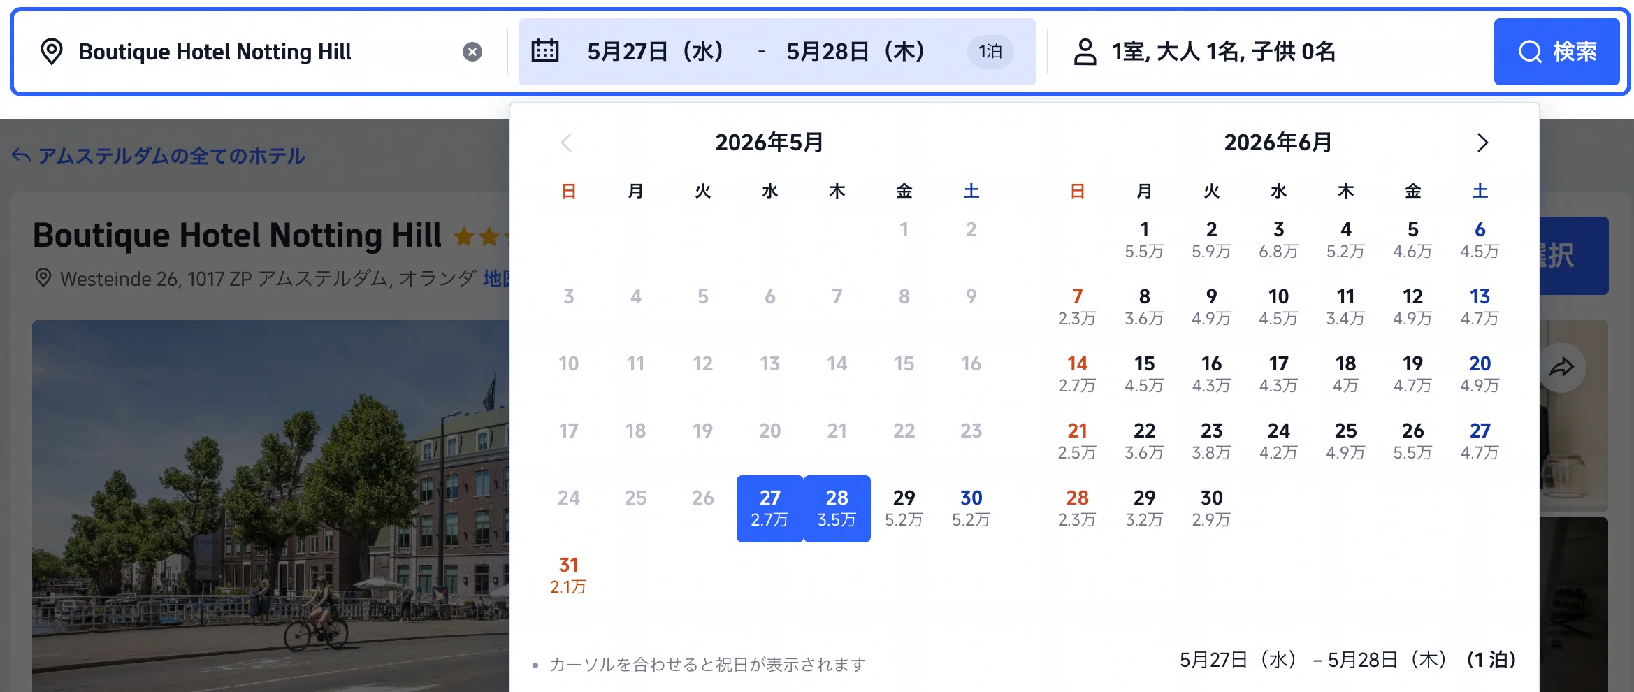Select Saturday June 27
The width and height of the screenshot is (1634, 692).
pyautogui.click(x=1480, y=441)
